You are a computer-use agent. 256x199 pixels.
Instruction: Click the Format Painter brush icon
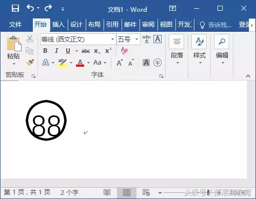click(x=30, y=63)
